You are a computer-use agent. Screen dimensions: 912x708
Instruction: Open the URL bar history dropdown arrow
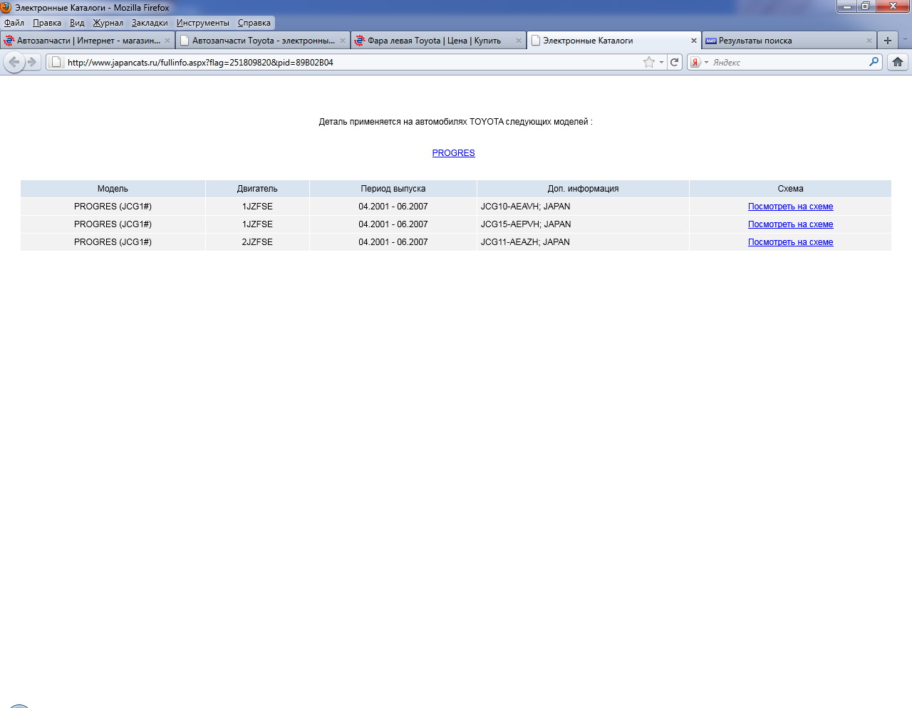point(661,62)
